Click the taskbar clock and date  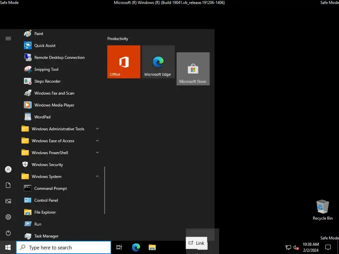click(x=311, y=247)
